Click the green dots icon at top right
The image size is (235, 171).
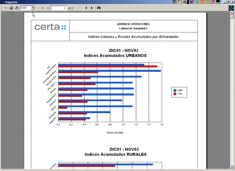[232, 8]
